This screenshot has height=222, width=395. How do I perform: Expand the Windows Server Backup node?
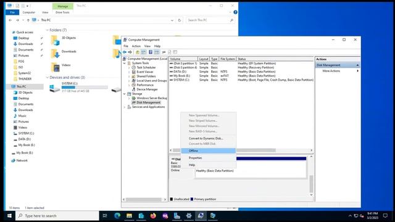[129, 98]
